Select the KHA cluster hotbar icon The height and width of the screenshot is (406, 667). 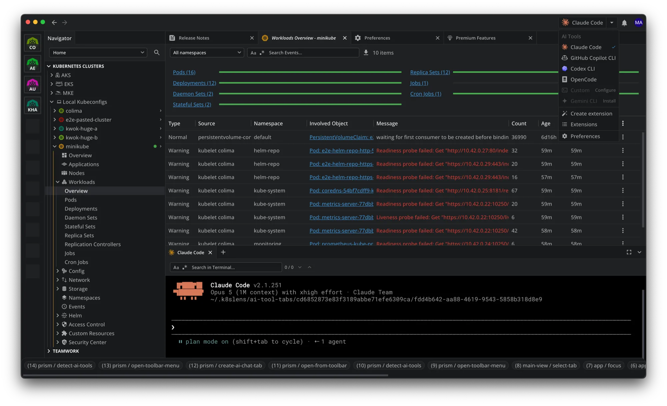32,105
